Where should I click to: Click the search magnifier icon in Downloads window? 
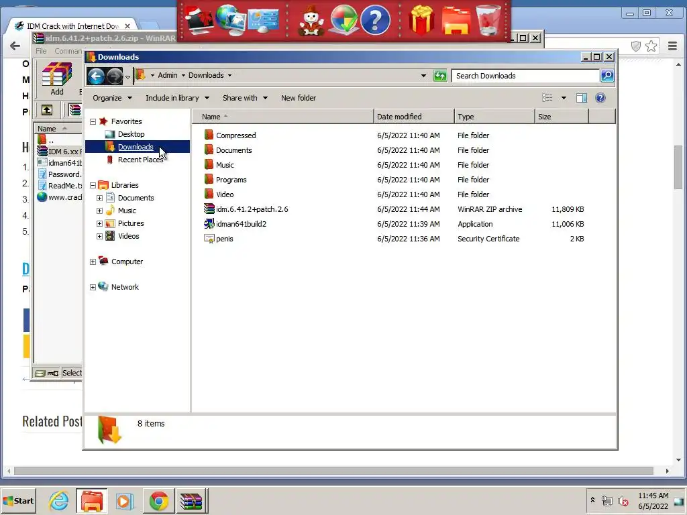pyautogui.click(x=607, y=76)
